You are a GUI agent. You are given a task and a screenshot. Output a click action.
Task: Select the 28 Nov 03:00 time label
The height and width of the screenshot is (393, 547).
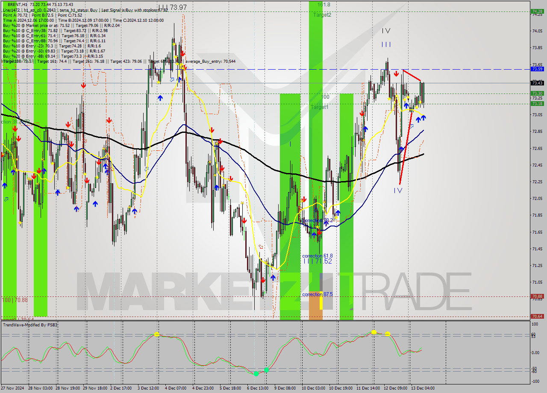click(x=41, y=388)
